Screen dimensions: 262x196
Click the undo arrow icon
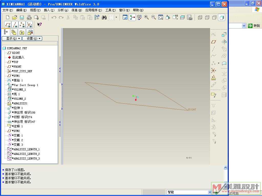pyautogui.click(x=54, y=17)
